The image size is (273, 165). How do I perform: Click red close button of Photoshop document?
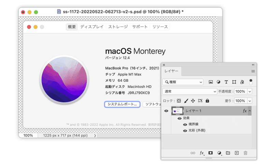pyautogui.click(x=23, y=12)
